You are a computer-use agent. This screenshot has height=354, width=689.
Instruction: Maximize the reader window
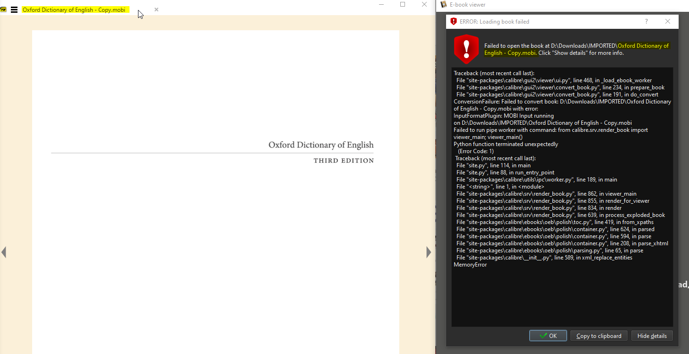point(403,4)
